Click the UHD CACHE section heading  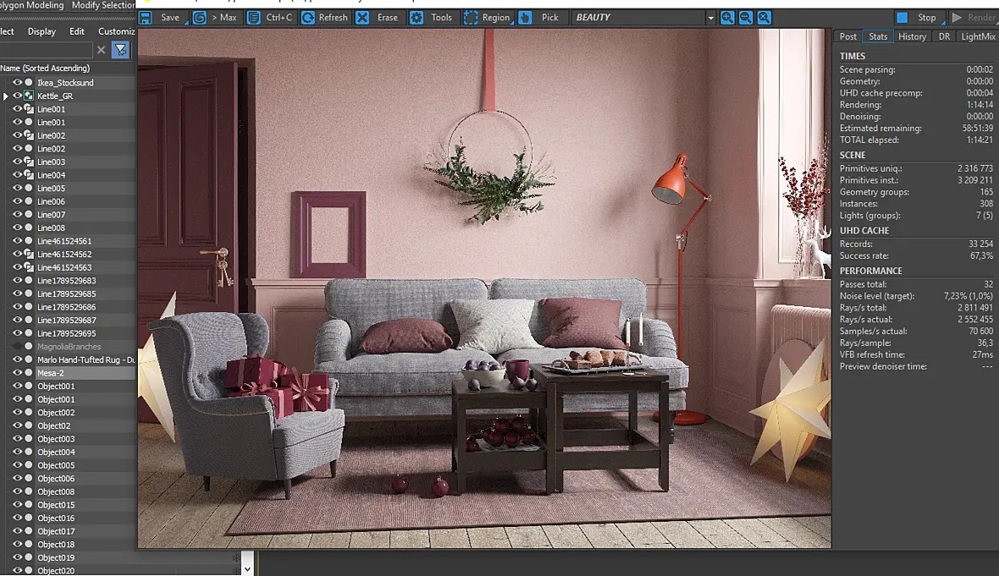(864, 230)
